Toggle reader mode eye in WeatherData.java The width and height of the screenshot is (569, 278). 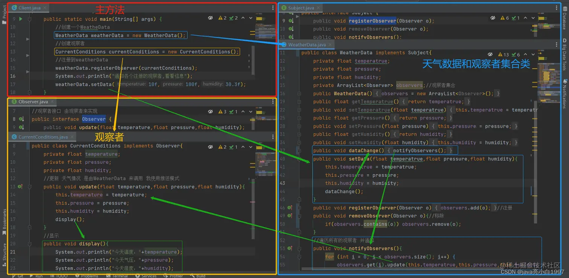click(x=490, y=55)
